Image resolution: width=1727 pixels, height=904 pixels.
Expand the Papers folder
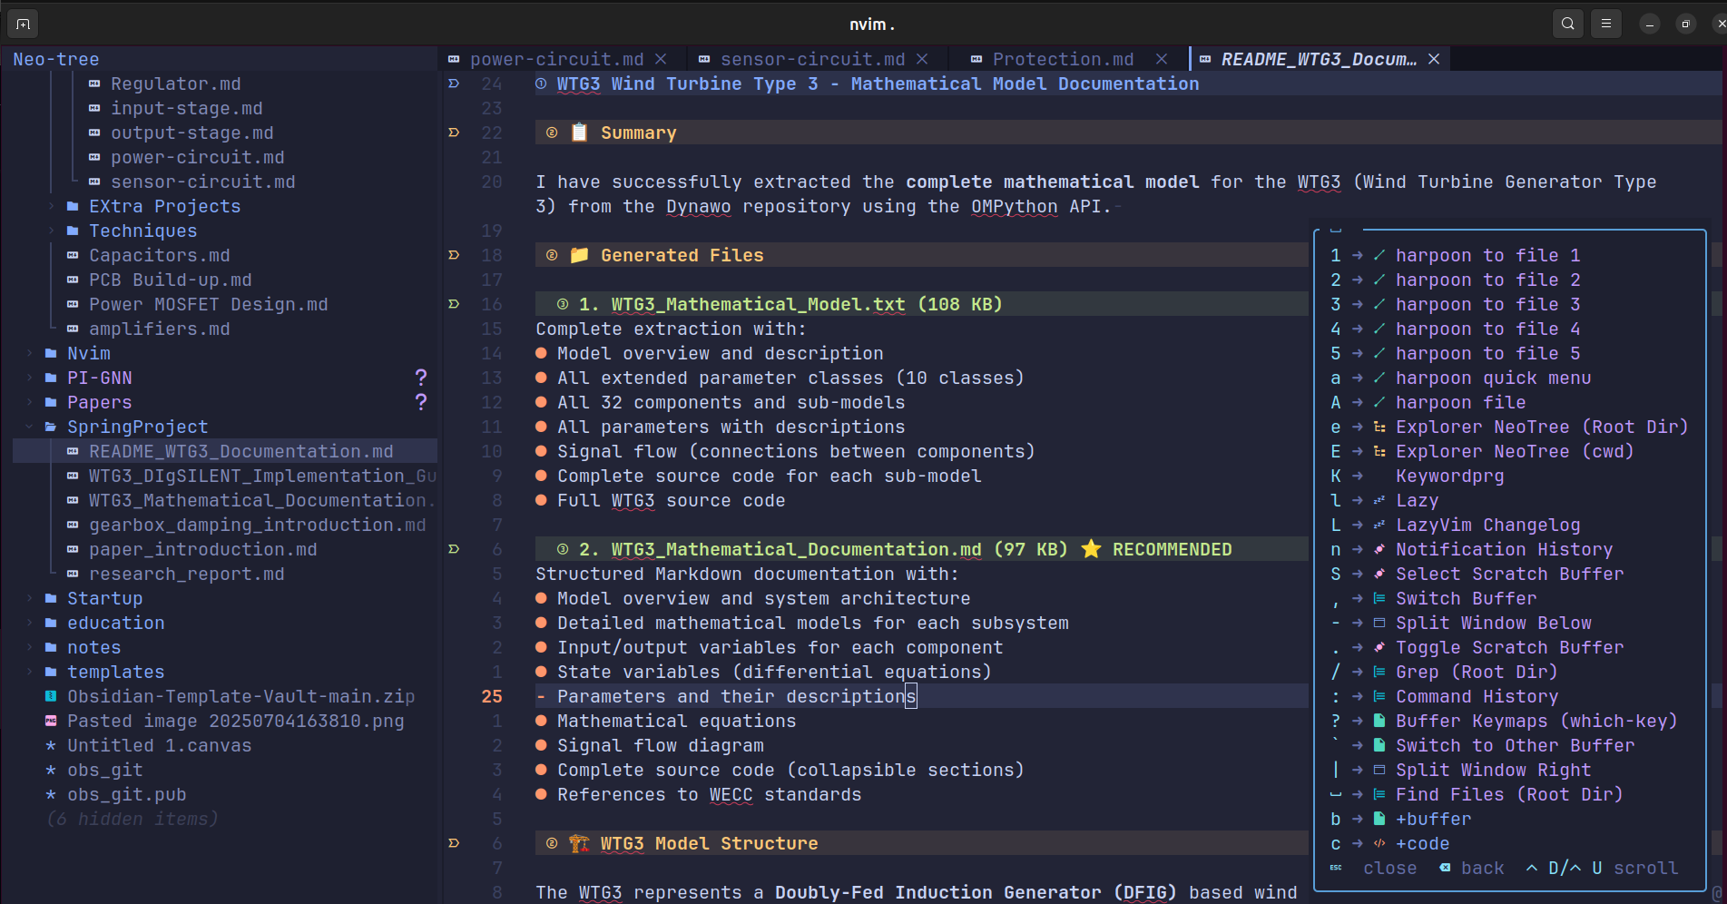(x=30, y=402)
